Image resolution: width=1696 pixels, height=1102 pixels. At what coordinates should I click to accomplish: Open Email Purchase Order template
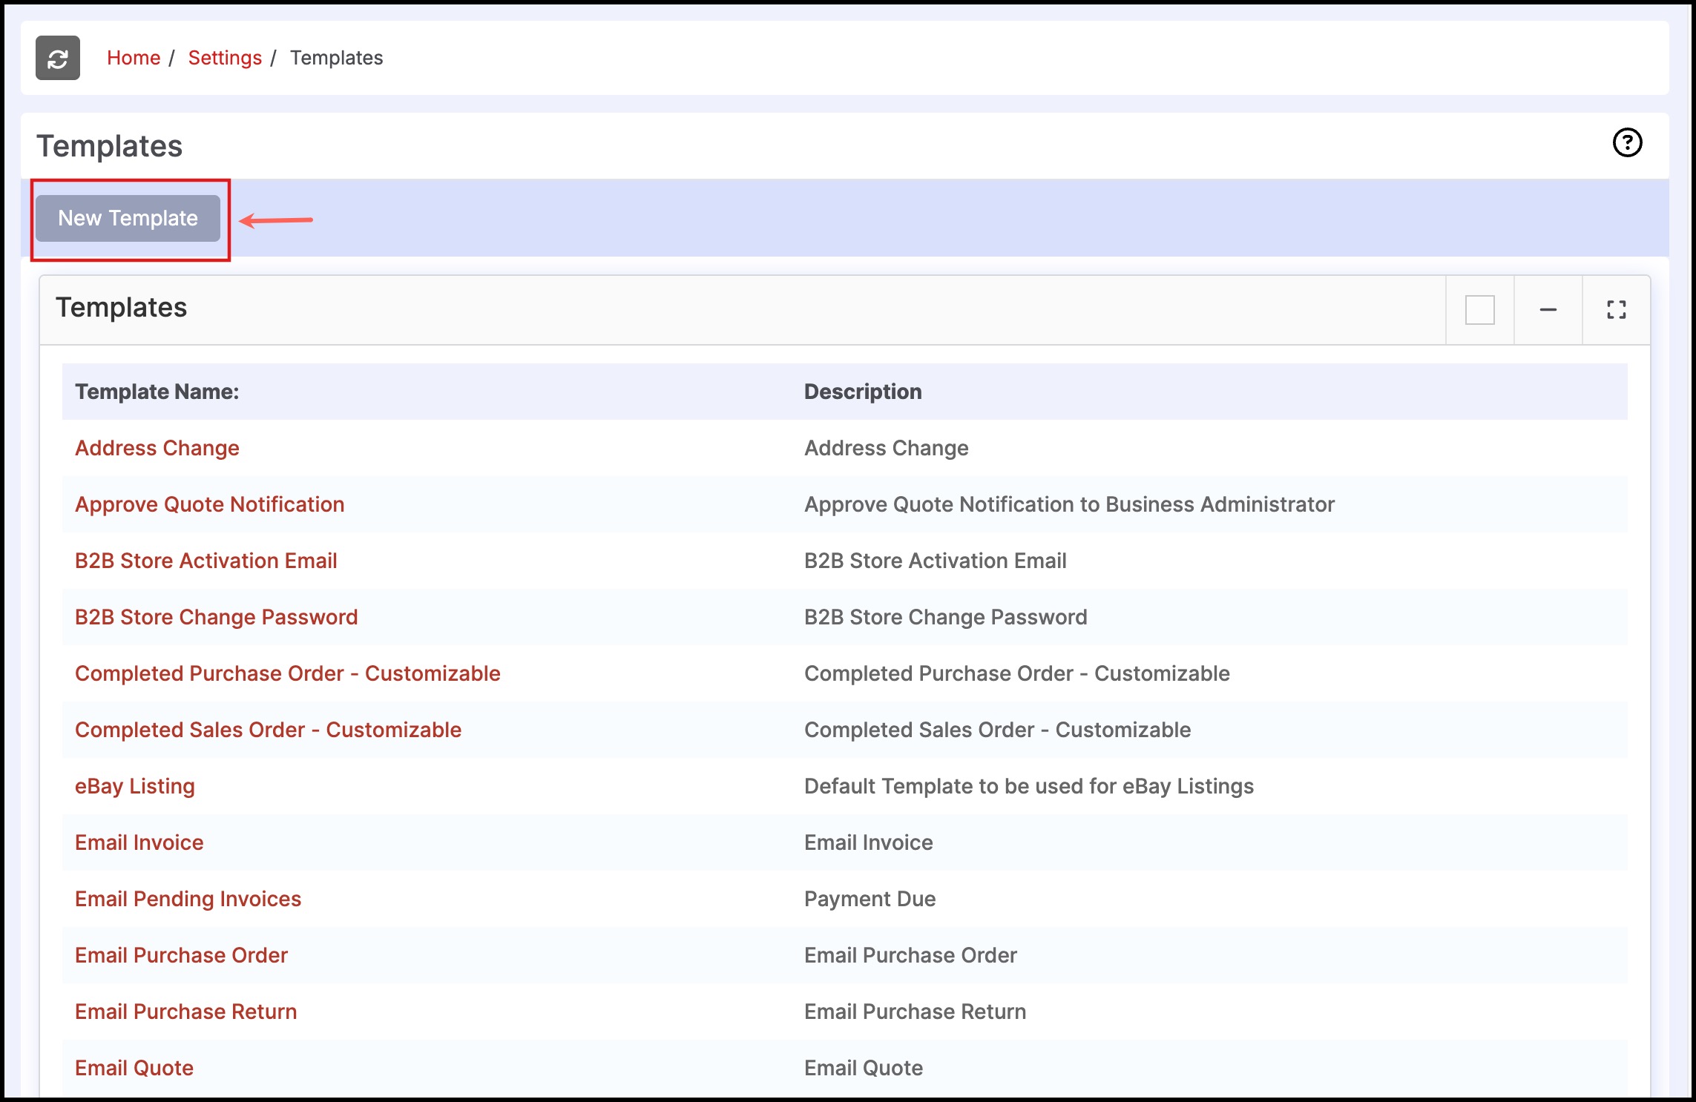(182, 955)
